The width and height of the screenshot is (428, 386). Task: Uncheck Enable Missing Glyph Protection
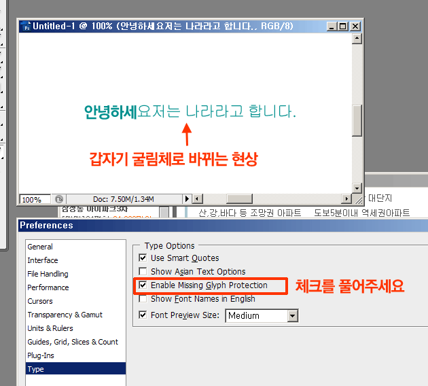click(143, 285)
